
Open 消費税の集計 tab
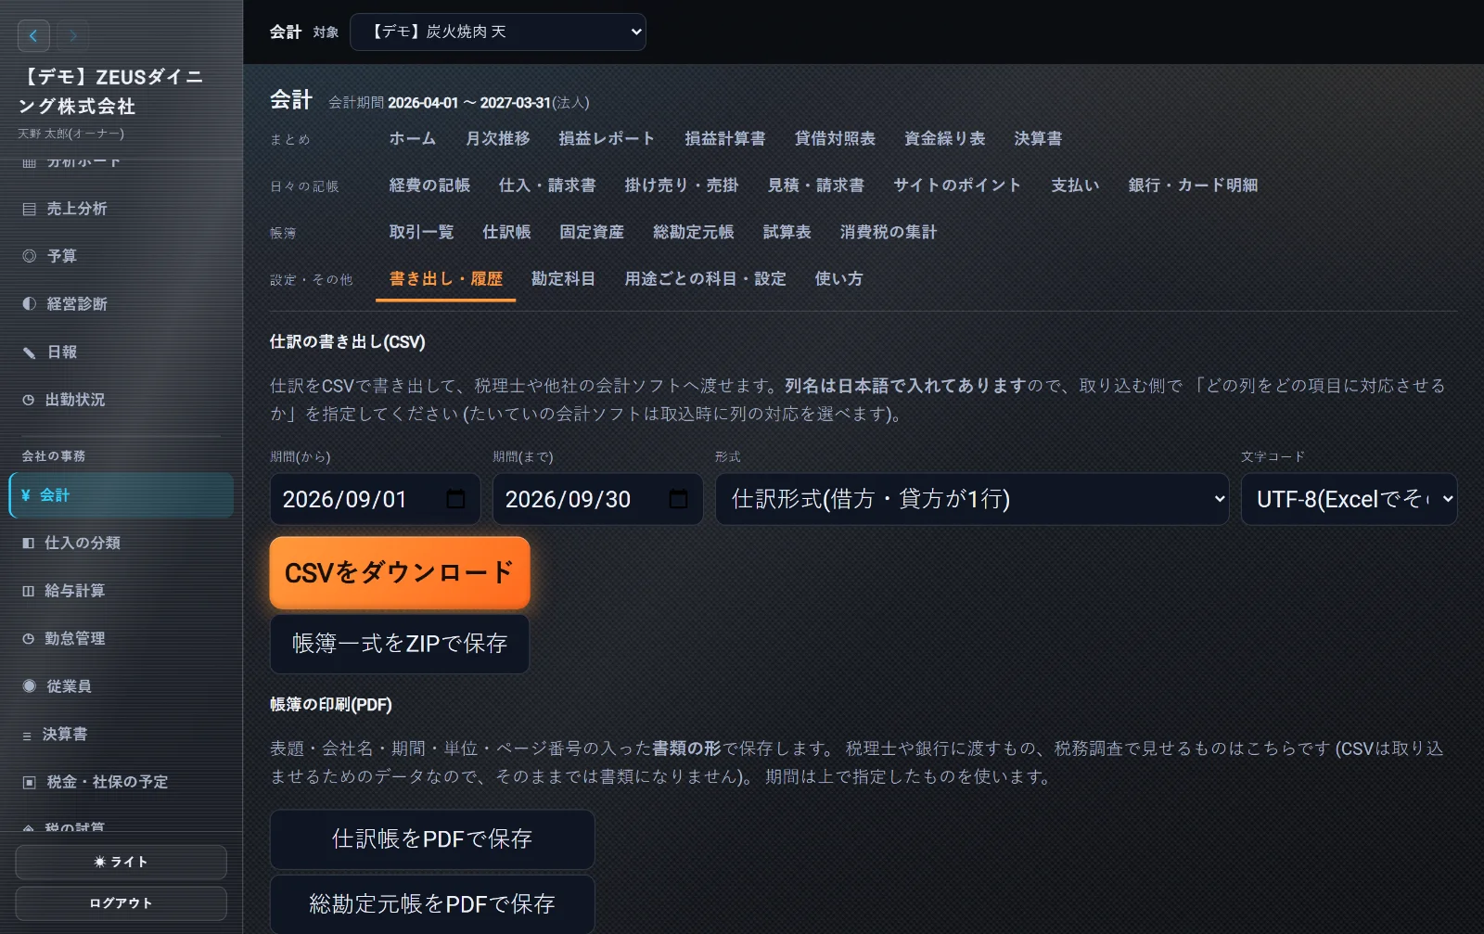[889, 232]
